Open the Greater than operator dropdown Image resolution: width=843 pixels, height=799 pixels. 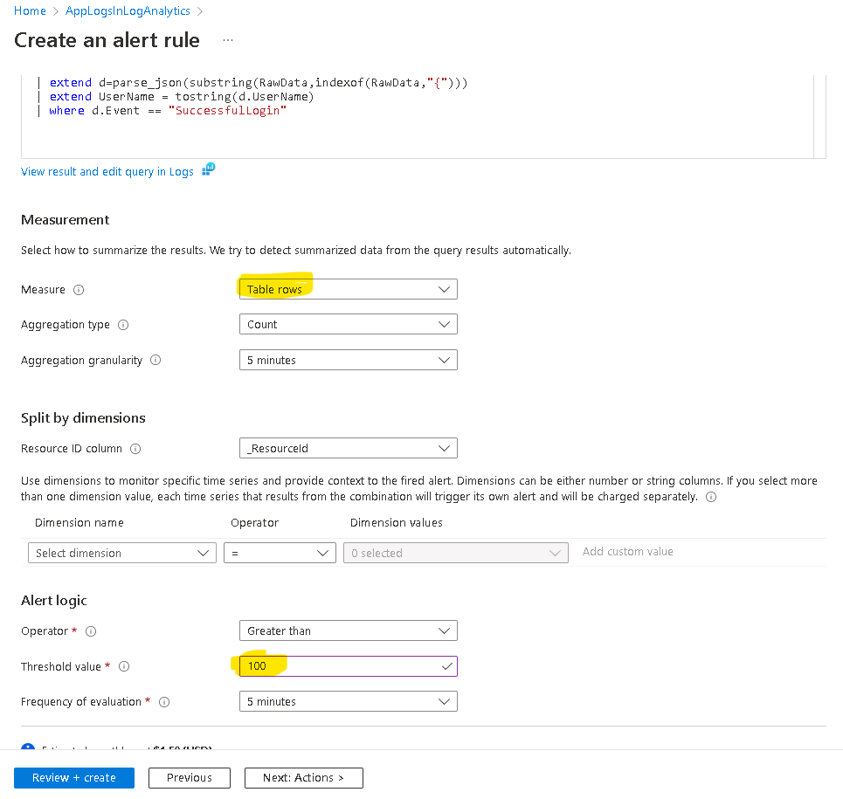(x=348, y=631)
